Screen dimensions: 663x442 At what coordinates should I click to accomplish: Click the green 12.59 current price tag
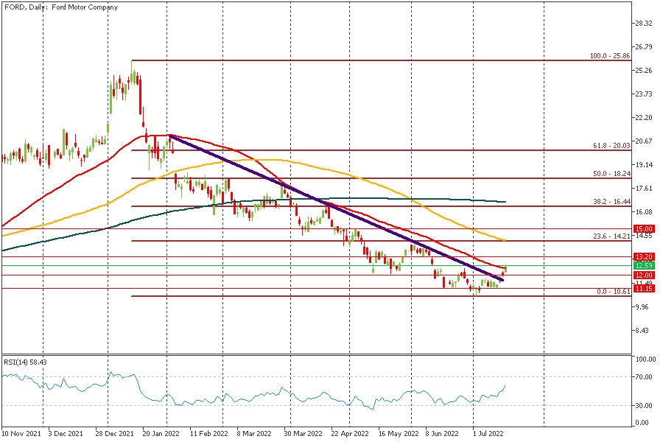pyautogui.click(x=643, y=265)
